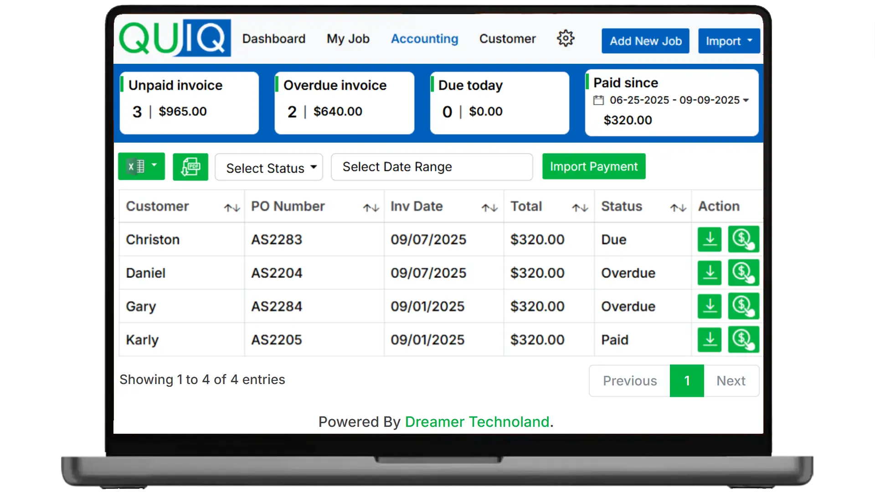Expand the Import dropdown button
The width and height of the screenshot is (875, 492).
(x=729, y=41)
